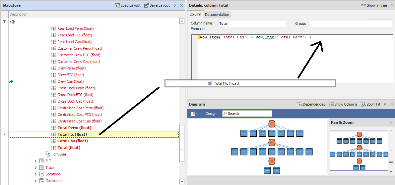Switch to the Documentation tab
This screenshot has height=185, width=395.
point(217,15)
